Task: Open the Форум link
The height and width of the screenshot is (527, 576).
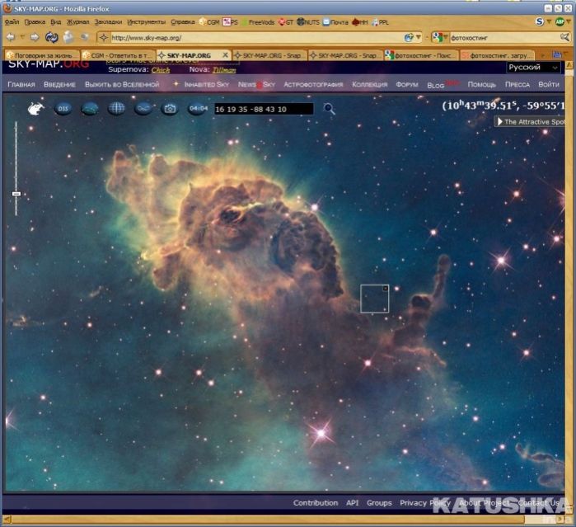Action: click(x=407, y=85)
